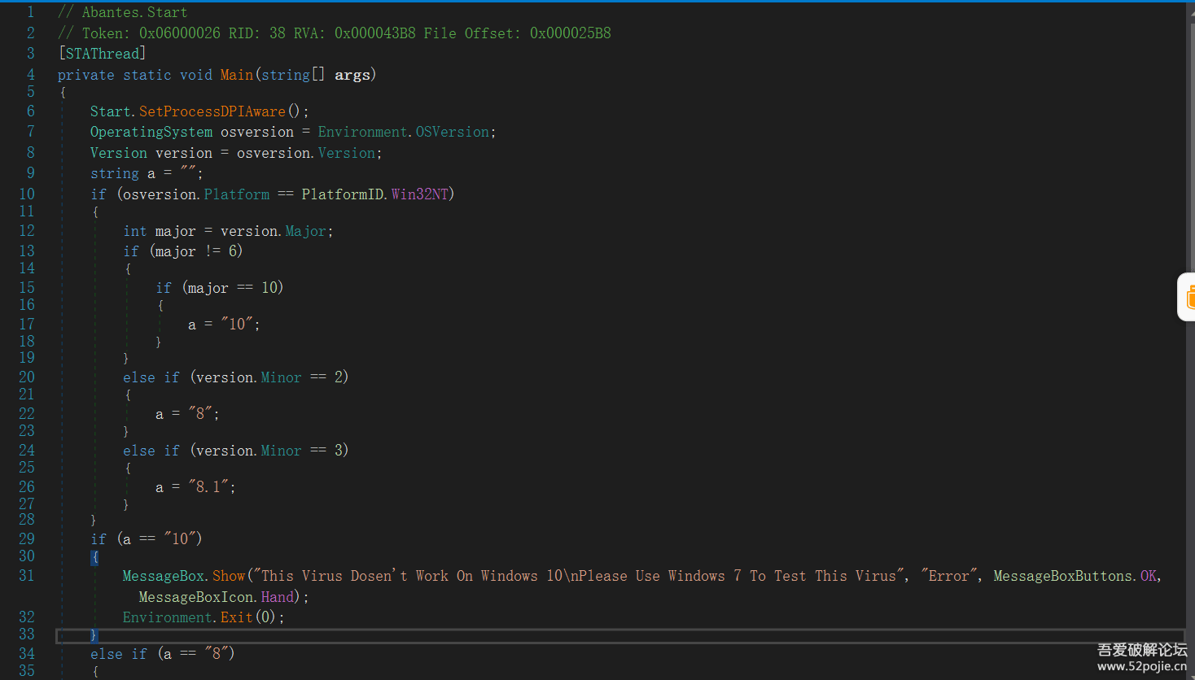Click the Show method of MessageBox

pos(229,576)
